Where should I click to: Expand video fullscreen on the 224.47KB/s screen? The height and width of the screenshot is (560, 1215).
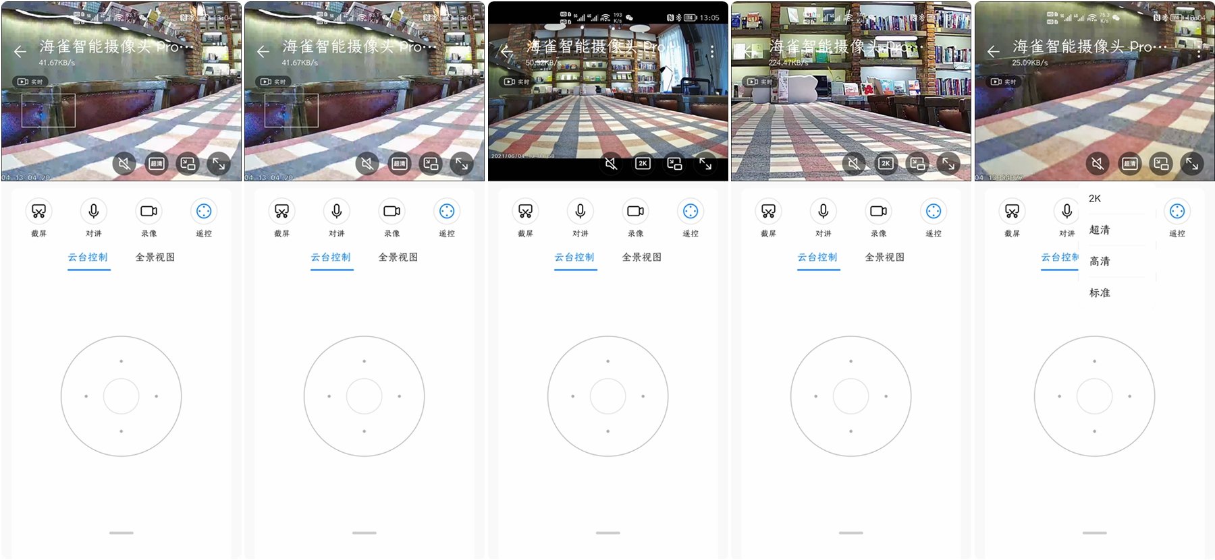(948, 164)
